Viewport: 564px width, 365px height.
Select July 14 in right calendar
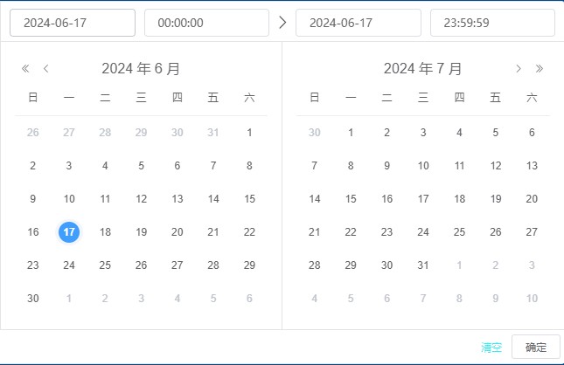tap(315, 199)
